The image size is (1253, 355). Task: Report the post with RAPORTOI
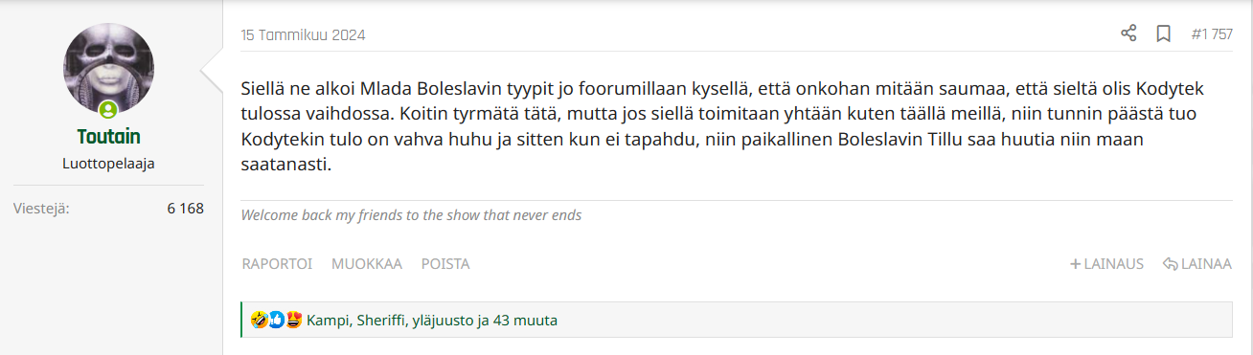pos(277,264)
